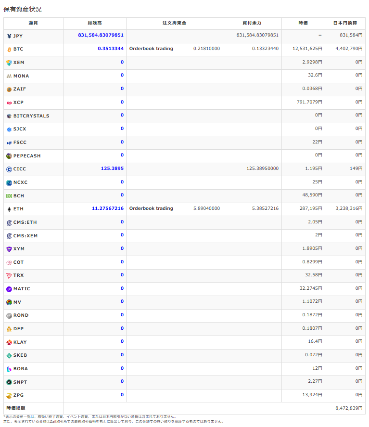Click the CICC token icon
The image size is (369, 427).
(9, 169)
